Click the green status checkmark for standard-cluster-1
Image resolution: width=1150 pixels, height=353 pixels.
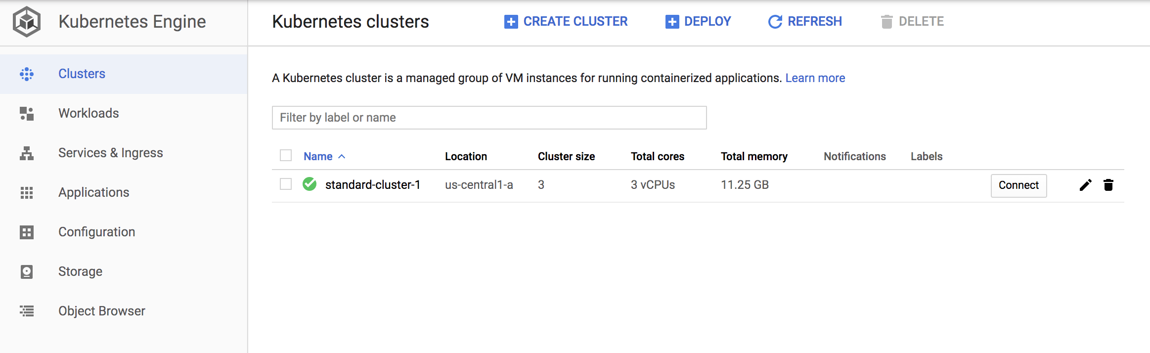(310, 184)
